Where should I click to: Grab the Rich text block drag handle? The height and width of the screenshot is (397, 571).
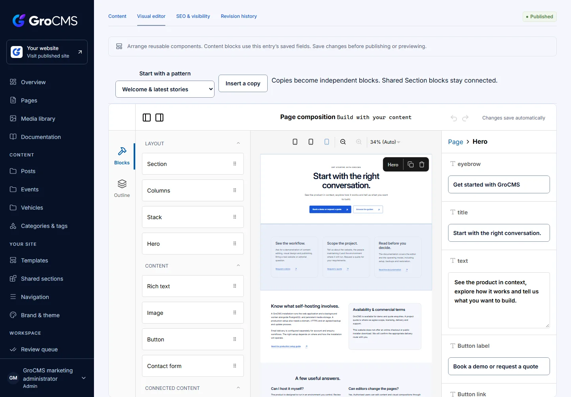coord(235,286)
